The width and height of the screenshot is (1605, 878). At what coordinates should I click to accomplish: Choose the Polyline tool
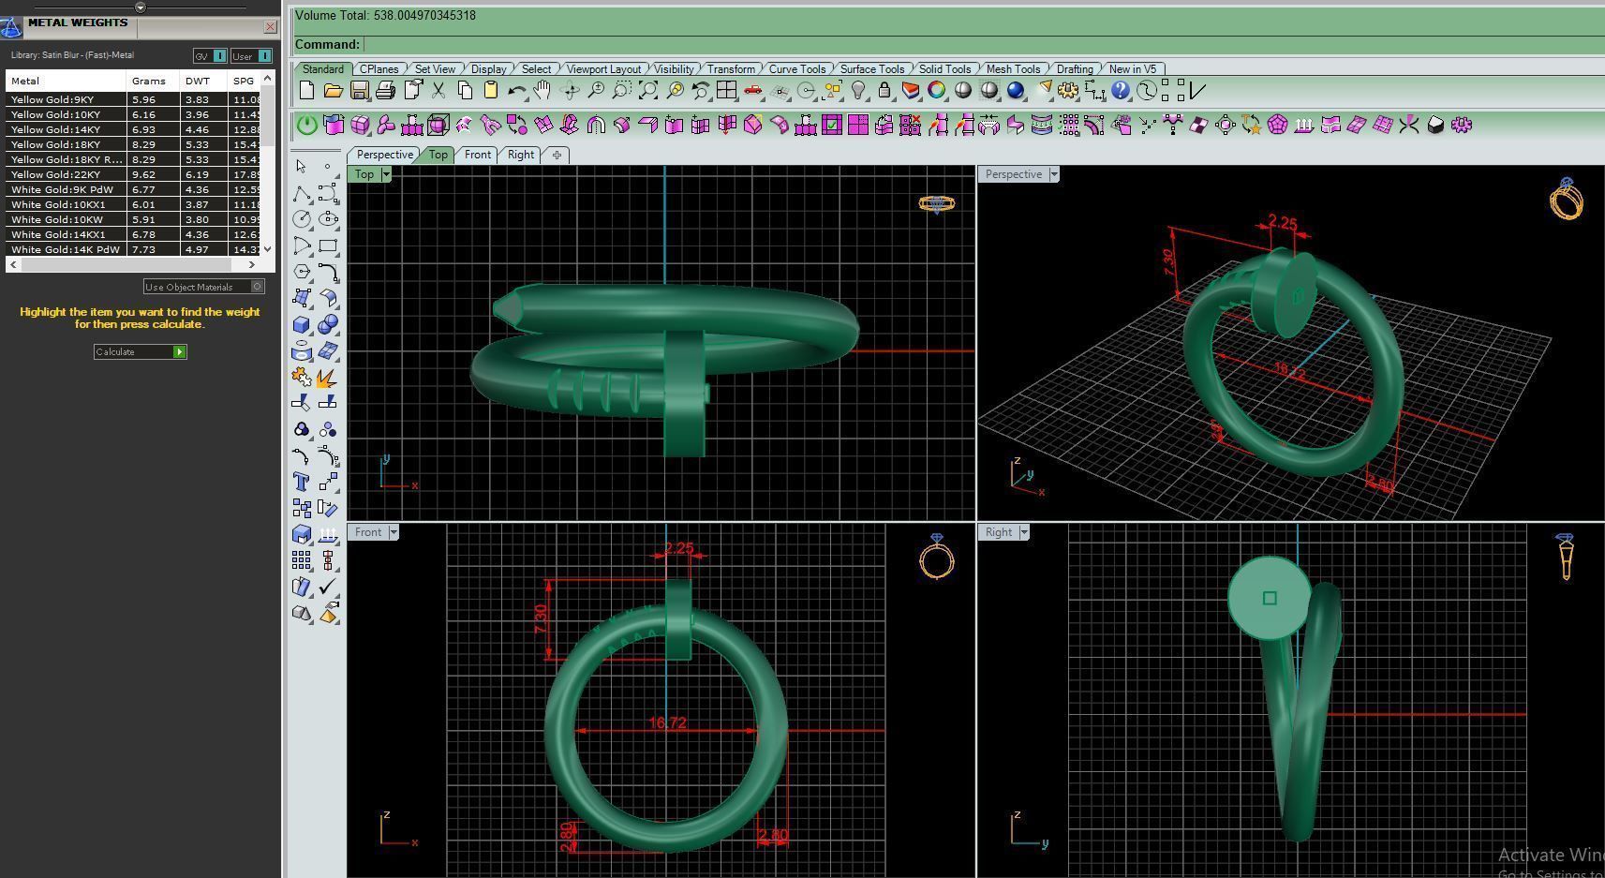301,193
